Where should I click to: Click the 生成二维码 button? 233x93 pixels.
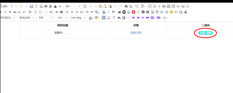tap(206, 33)
